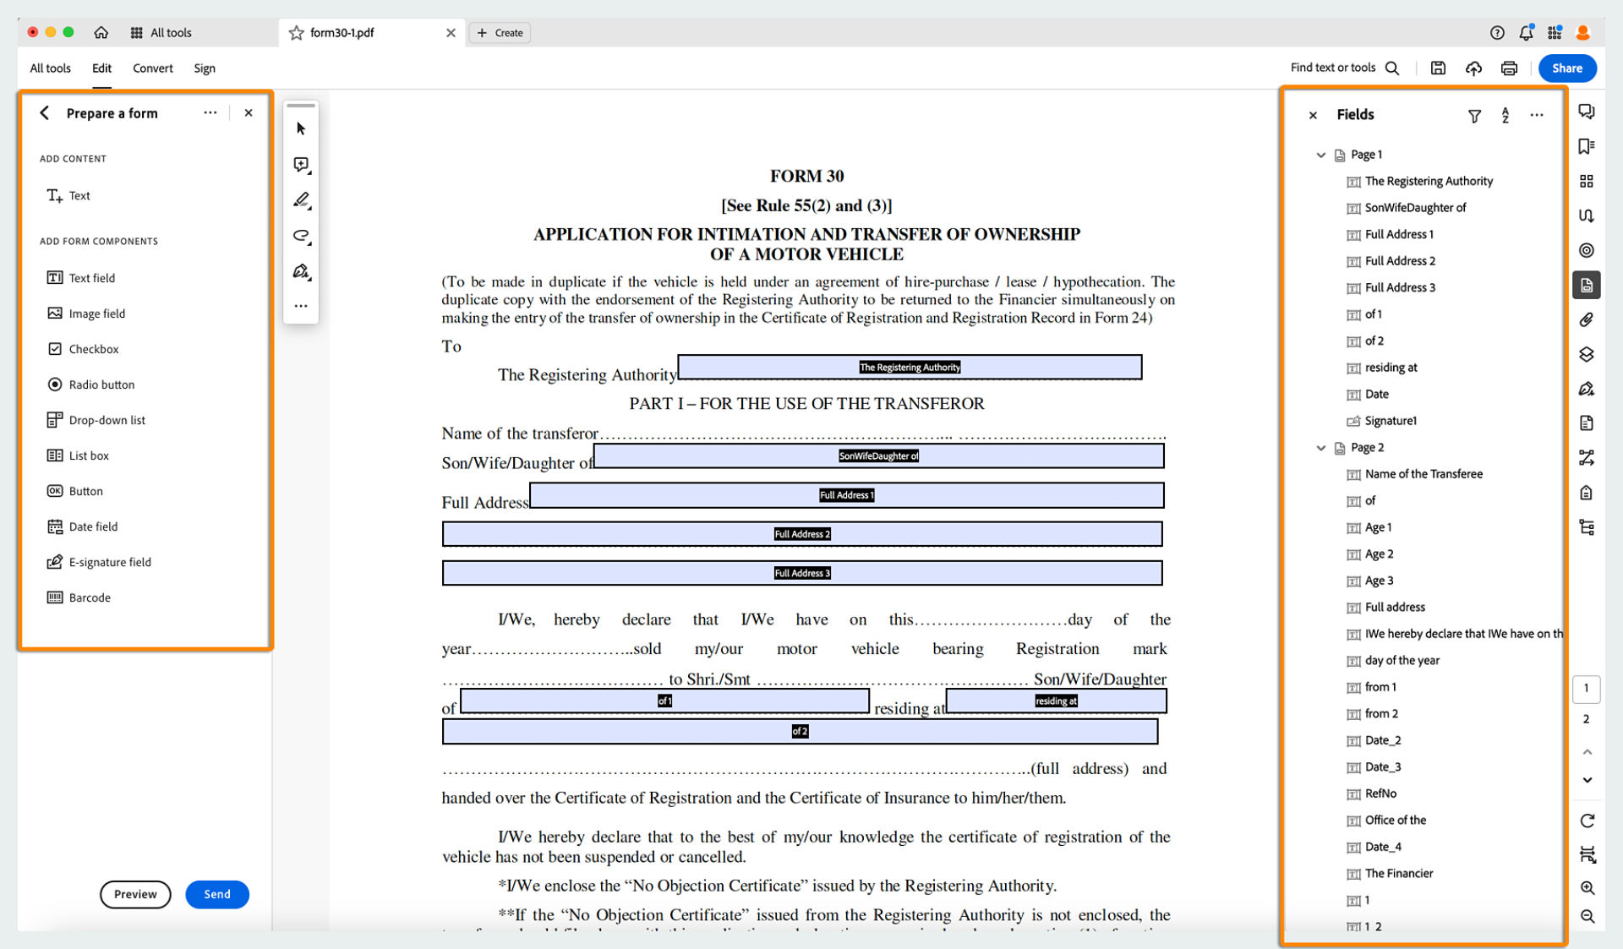Select the Full Address 2 form field
Screen dimensions: 1623x949
[801, 534]
